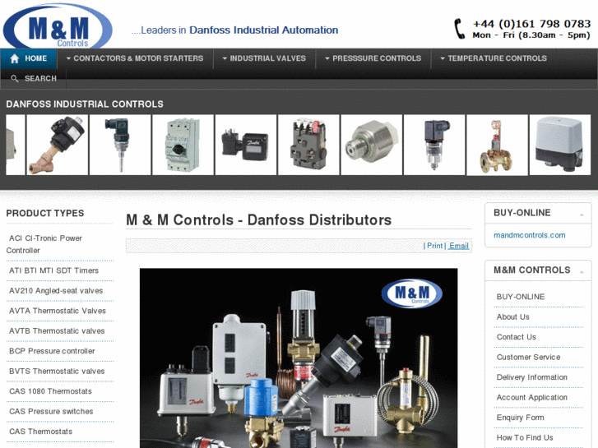This screenshot has width=598, height=448.
Task: Click the Email link
Action: (459, 246)
